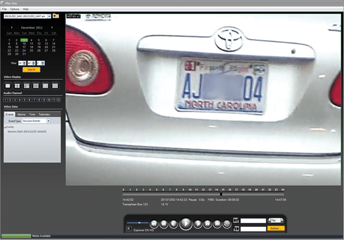Enable audio channel 3
Image resolution: width=344 pixels, height=240 pixels.
click(15, 100)
